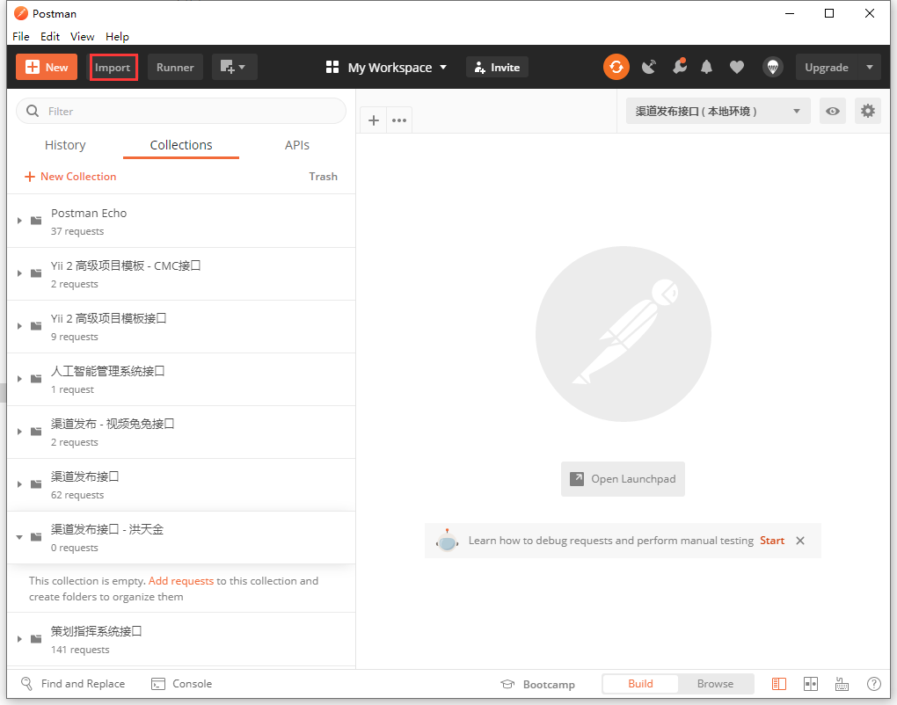
Task: Open Bootcamp in status bar
Action: click(x=537, y=685)
